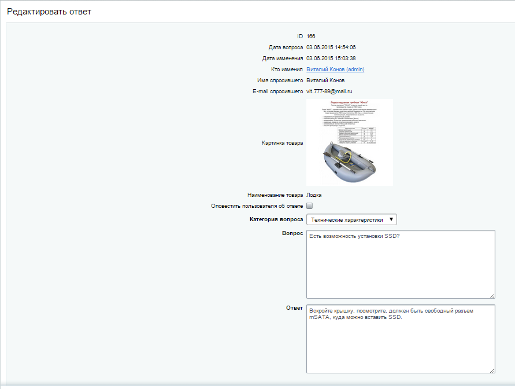Viewport: 515px width, 389px height.
Task: Click the resize handle of the Вопрос textarea
Action: pos(492,295)
